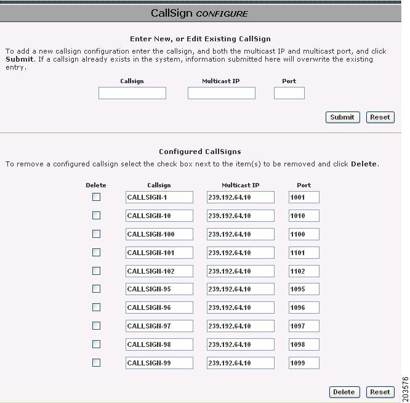Click the Submit button

[342, 117]
